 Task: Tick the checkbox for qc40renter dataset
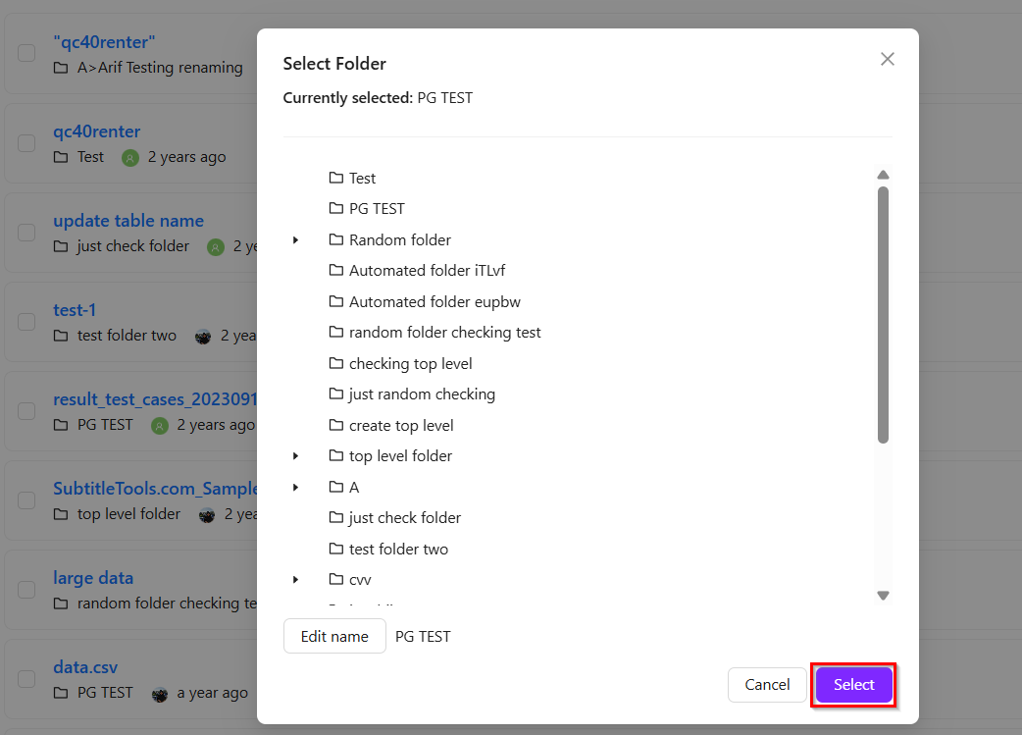click(x=26, y=143)
